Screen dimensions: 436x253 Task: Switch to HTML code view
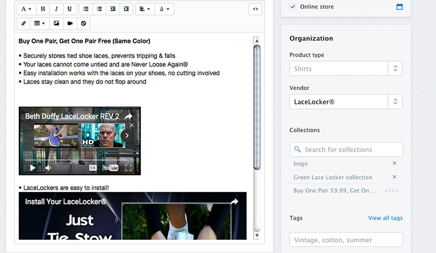(255, 9)
